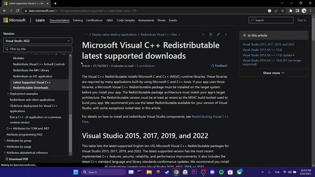315x177 pixels.
Task: Click the Learn link in header
Action: tap(40, 20)
